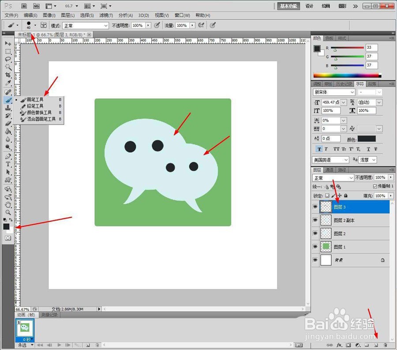397x350 pixels.
Task: Hide 图层 2 副本 using its eye icon
Action: point(315,220)
